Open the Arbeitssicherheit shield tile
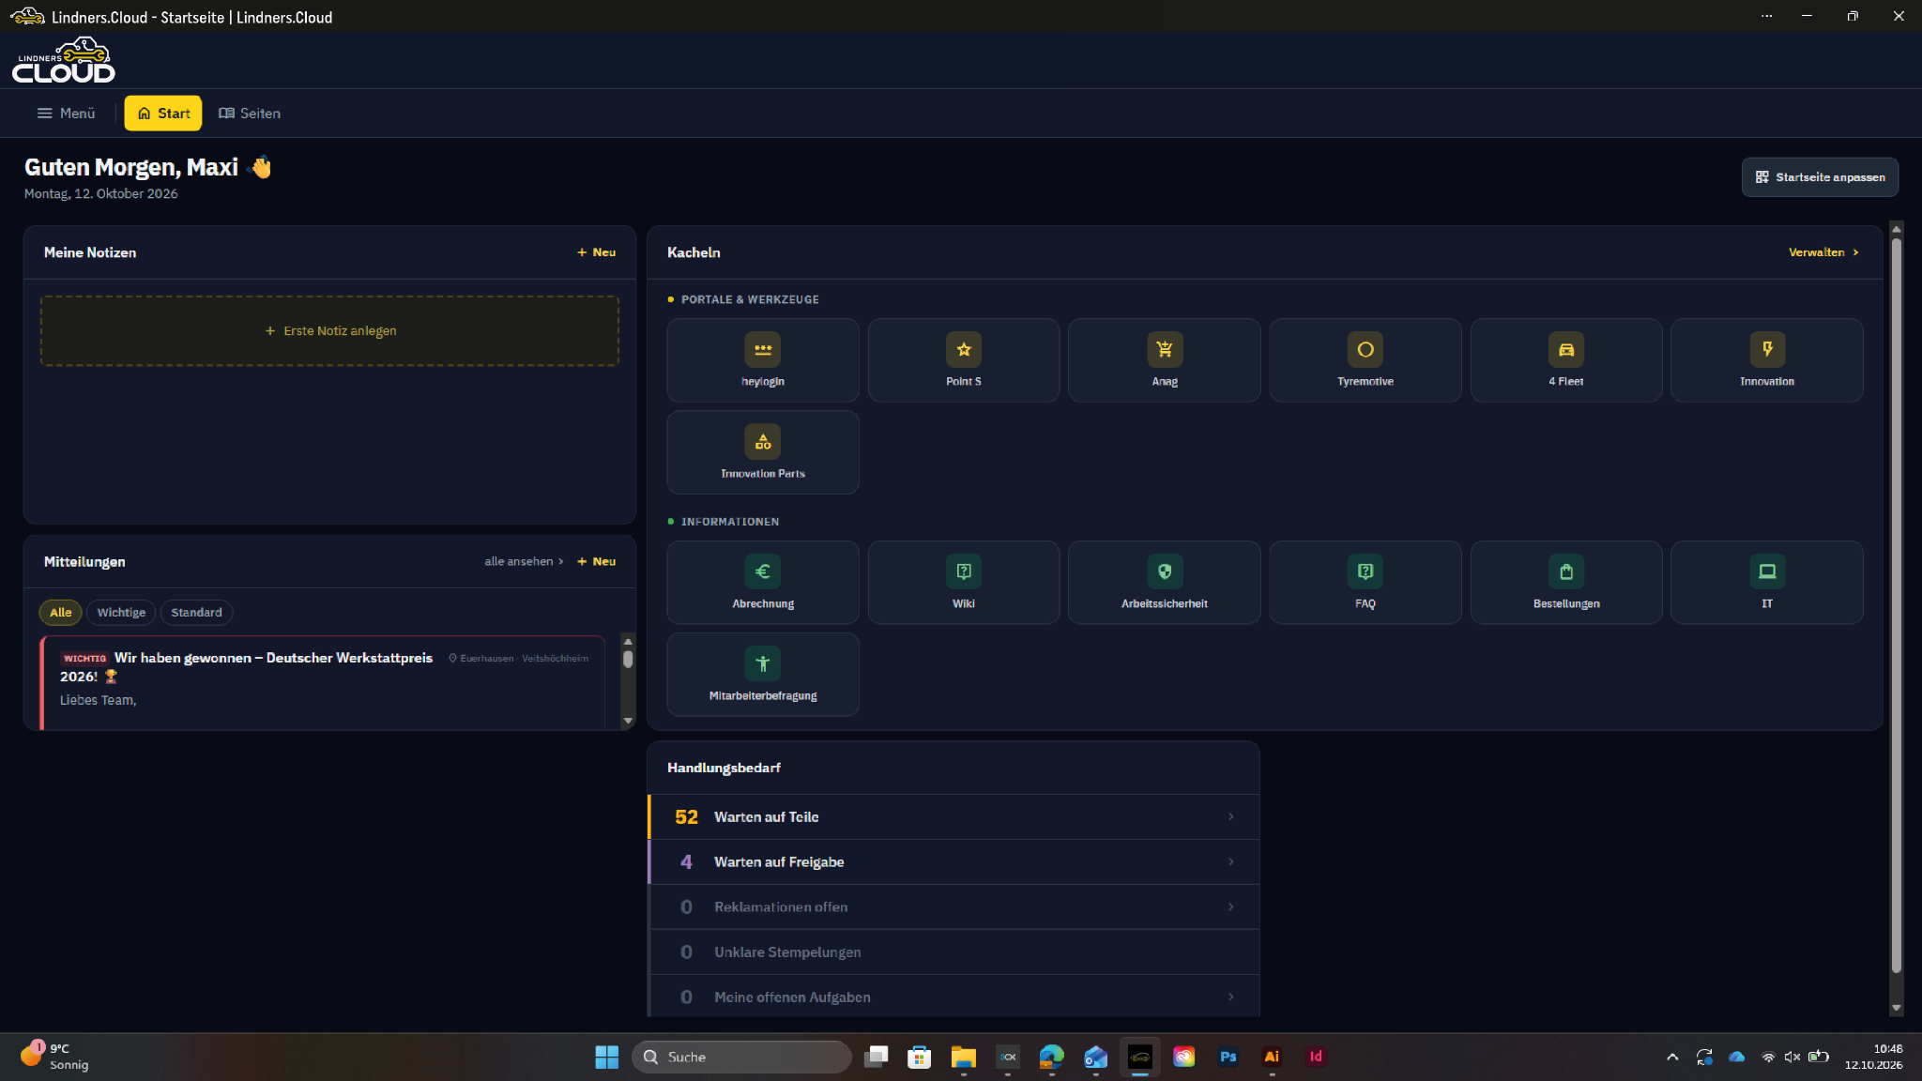Screen dimensions: 1922x1081 tap(1164, 582)
